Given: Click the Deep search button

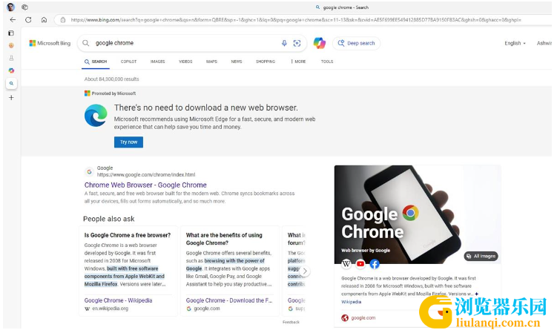Looking at the screenshot, I should (x=356, y=43).
